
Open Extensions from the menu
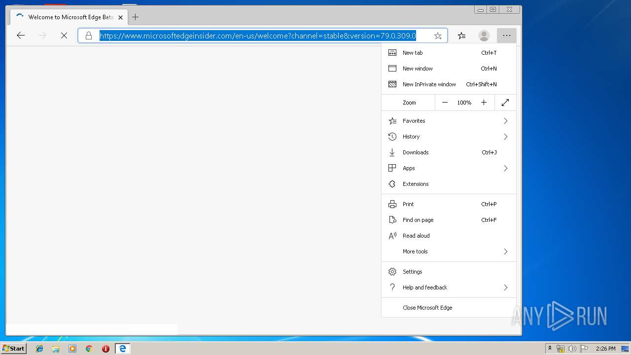tap(449, 184)
